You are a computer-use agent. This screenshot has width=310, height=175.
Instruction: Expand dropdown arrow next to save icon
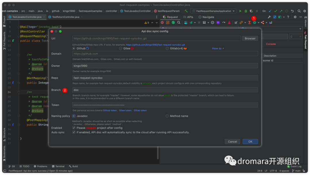pos(208,23)
